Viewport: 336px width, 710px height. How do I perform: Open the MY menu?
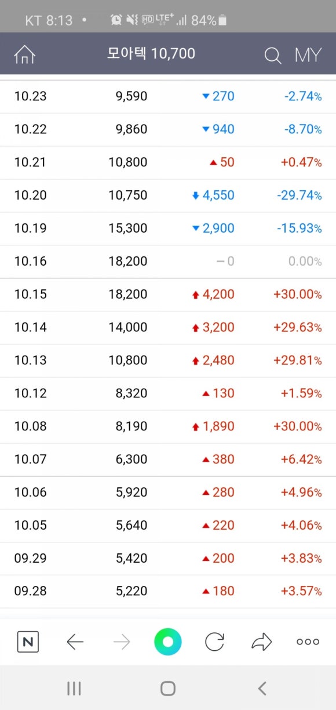point(308,55)
